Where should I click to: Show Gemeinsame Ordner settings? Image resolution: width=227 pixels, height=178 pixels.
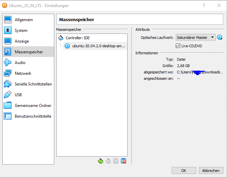coord(28,105)
